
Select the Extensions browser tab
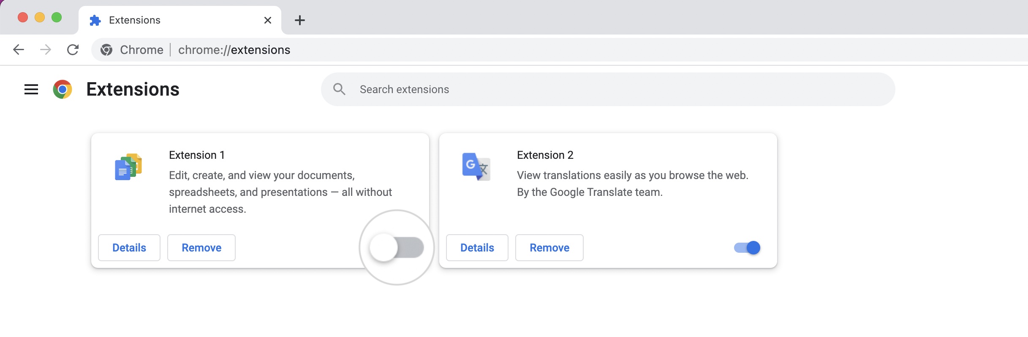[180, 20]
